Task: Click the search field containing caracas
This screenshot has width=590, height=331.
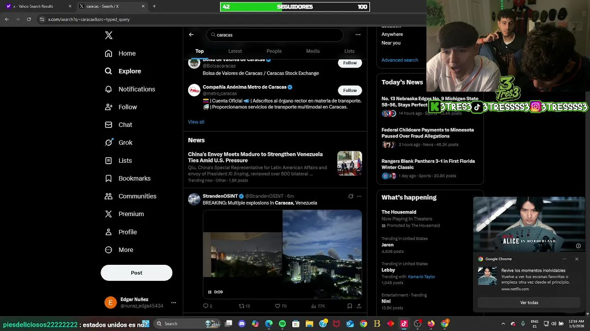Action: click(x=275, y=35)
